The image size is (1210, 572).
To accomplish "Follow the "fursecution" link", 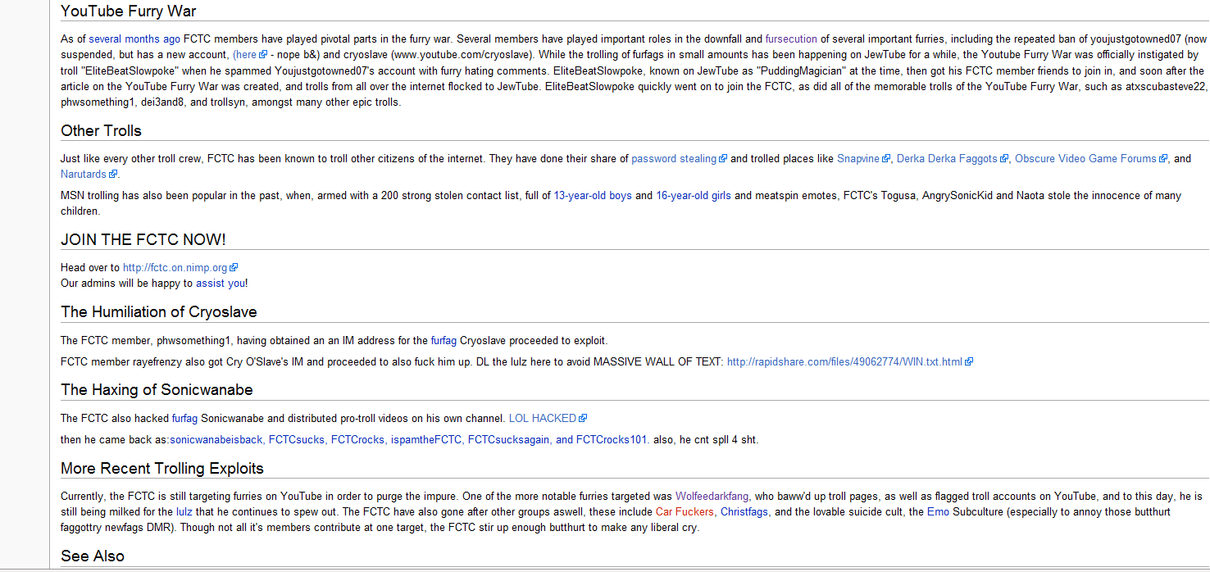I will point(791,39).
